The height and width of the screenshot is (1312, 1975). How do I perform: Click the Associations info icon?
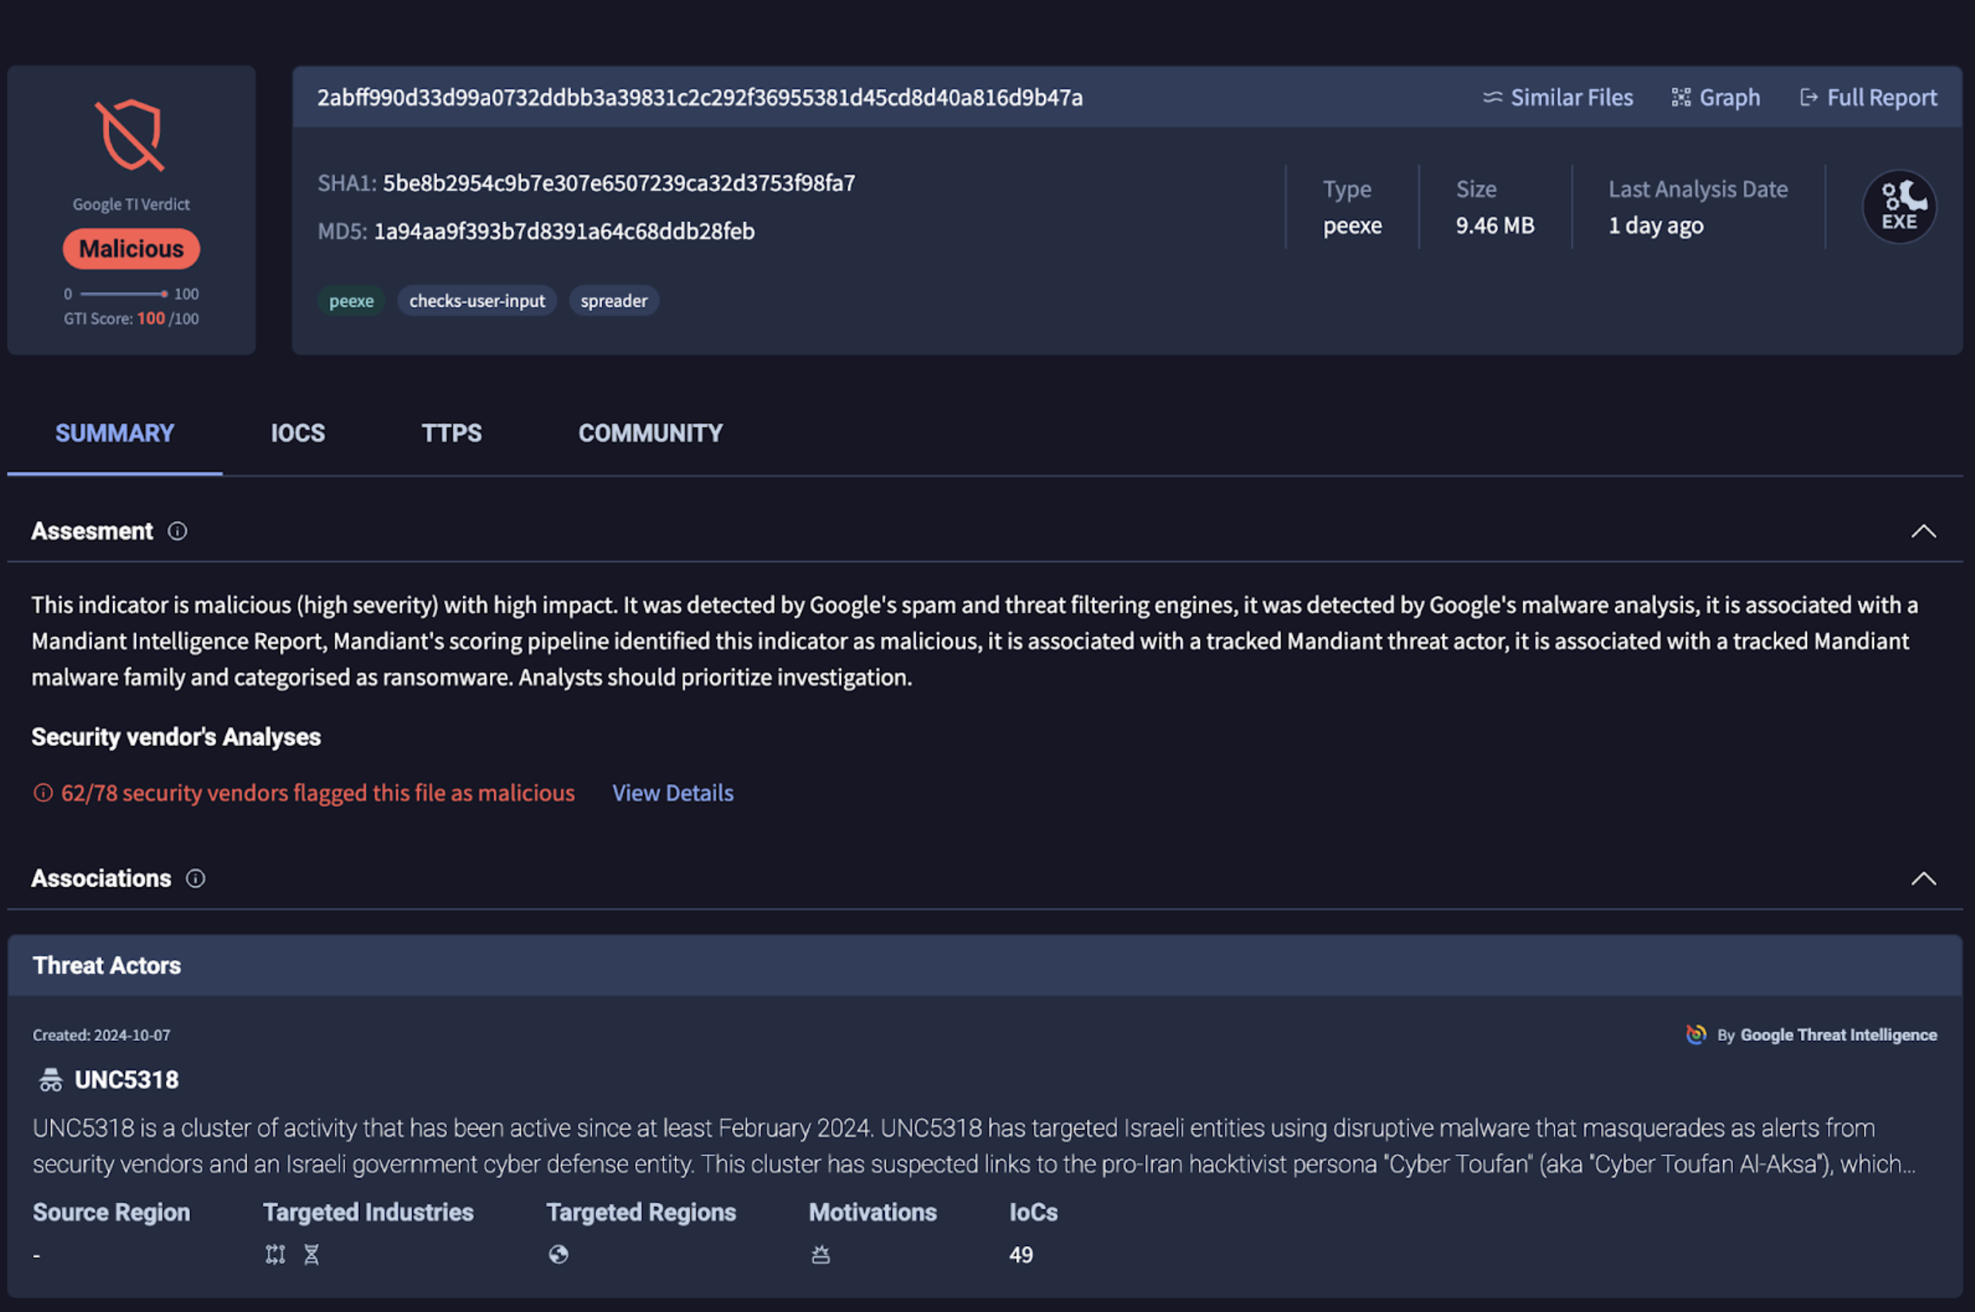click(x=195, y=879)
